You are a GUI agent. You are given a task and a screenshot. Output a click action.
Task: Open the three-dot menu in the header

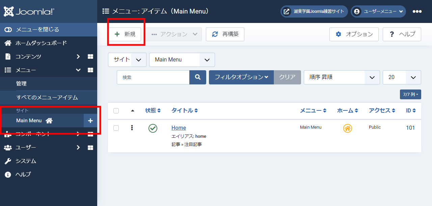point(417,11)
